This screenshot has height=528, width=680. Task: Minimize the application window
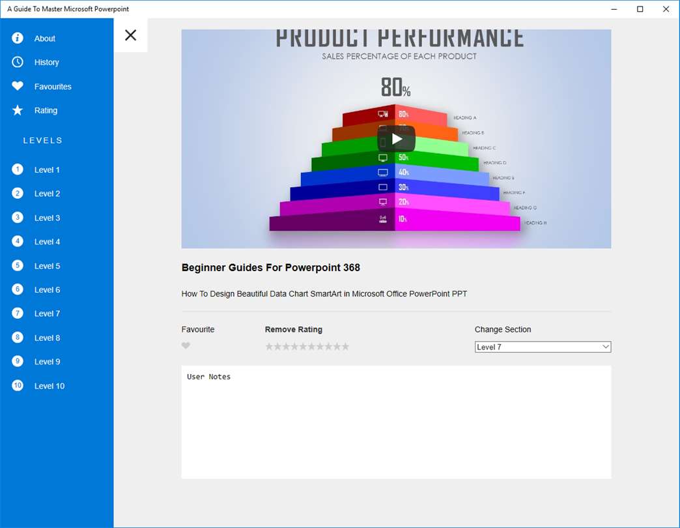pyautogui.click(x=614, y=9)
